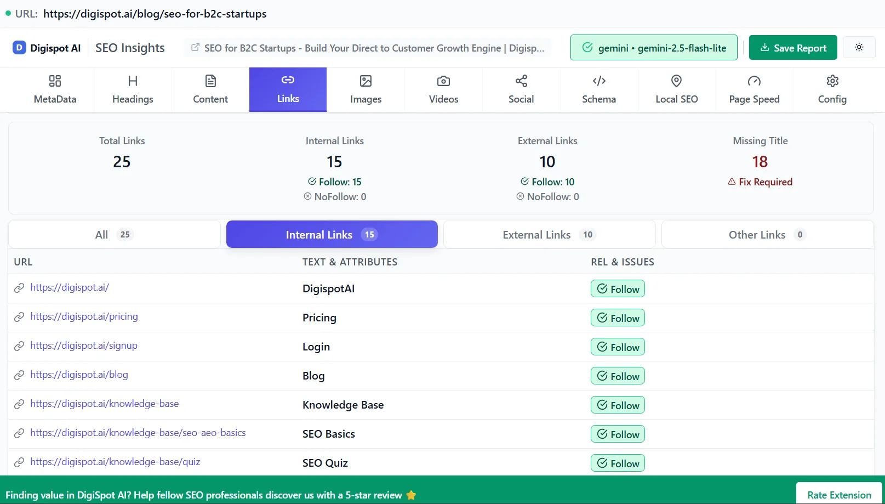Click link icon beside digispot.ai/signup
This screenshot has height=504, width=885.
(x=19, y=346)
